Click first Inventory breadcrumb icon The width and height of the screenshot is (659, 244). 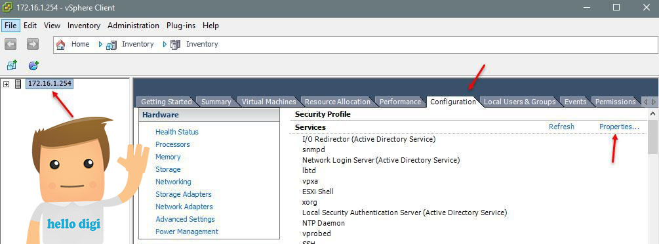click(111, 45)
